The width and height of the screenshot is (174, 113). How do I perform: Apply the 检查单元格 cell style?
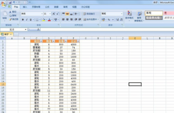(154, 18)
